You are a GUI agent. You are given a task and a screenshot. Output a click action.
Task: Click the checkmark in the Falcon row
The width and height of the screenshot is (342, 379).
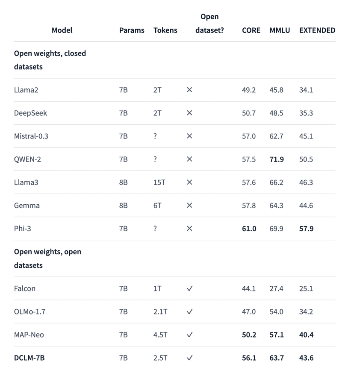[190, 289]
